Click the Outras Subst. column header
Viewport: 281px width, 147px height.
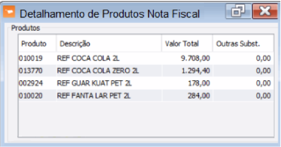(x=237, y=44)
